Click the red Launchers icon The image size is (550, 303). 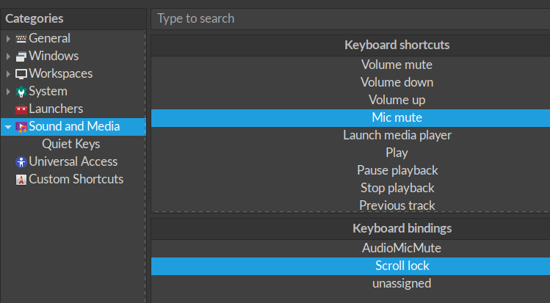21,109
